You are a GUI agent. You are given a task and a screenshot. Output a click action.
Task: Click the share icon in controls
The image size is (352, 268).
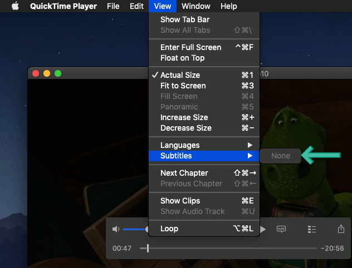(341, 229)
